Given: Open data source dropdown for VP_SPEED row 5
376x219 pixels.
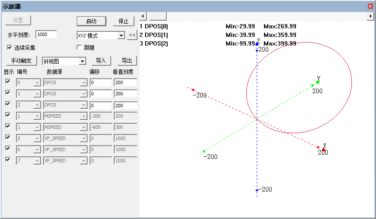Looking at the screenshot, I should pyautogui.click(x=84, y=138).
